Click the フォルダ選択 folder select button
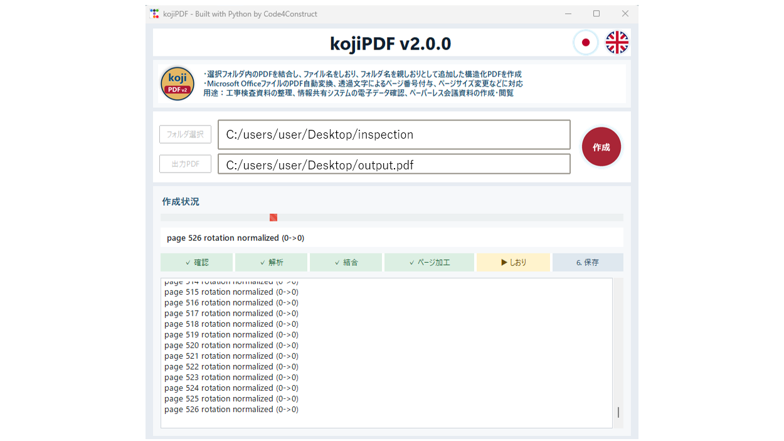This screenshot has height=441, width=784. [x=185, y=134]
